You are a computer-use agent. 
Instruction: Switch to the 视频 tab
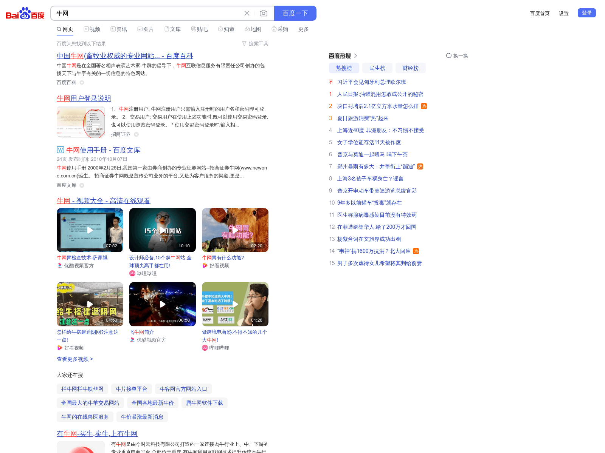click(92, 29)
